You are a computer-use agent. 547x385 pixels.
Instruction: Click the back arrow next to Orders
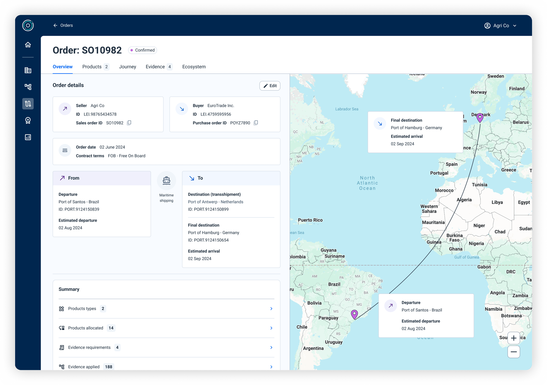click(55, 25)
